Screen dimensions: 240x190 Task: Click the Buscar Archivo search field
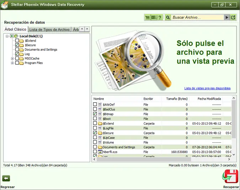pyautogui.click(x=197, y=17)
